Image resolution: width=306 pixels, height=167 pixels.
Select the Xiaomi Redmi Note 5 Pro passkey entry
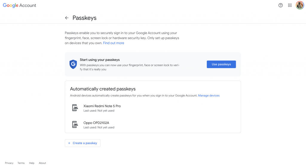click(x=153, y=108)
